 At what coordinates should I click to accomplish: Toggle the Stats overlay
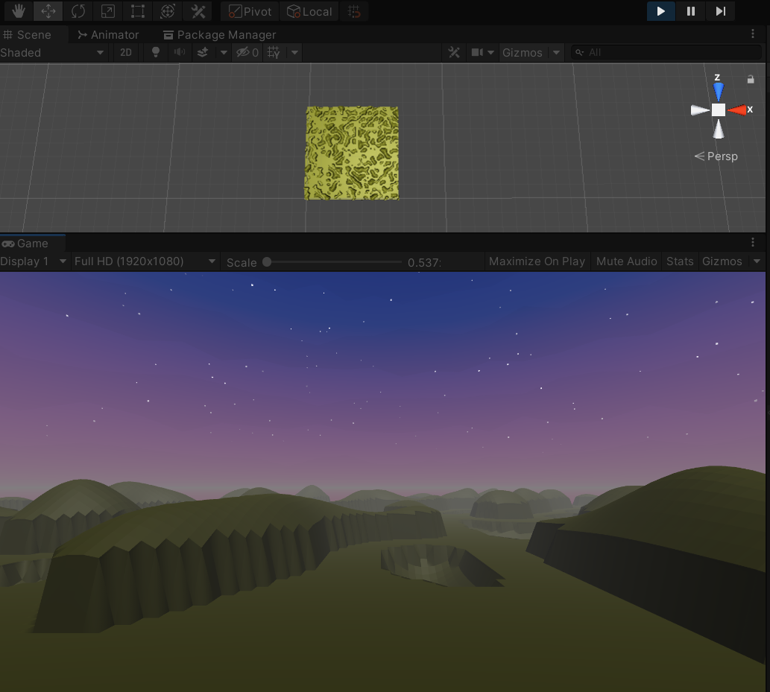coord(680,261)
